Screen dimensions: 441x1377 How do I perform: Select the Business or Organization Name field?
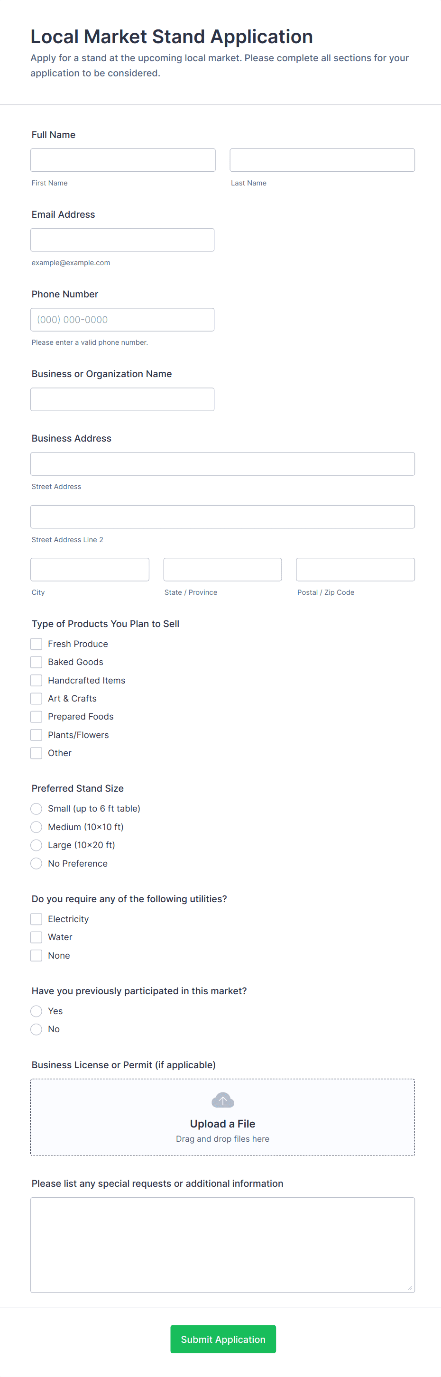click(x=122, y=399)
